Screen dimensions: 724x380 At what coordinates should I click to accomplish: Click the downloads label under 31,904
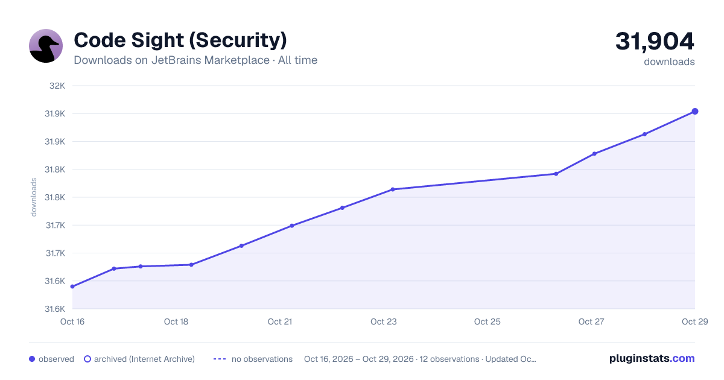[669, 62]
